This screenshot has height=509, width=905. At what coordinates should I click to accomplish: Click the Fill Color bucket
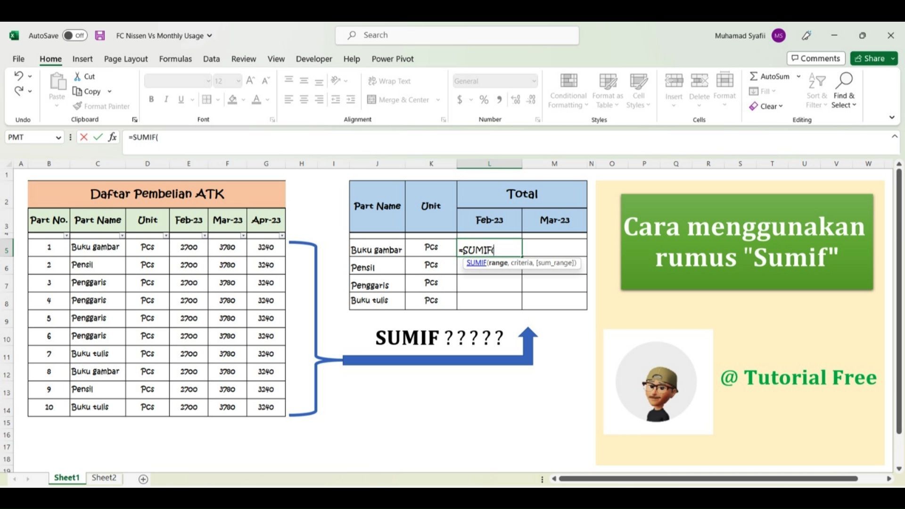click(232, 99)
